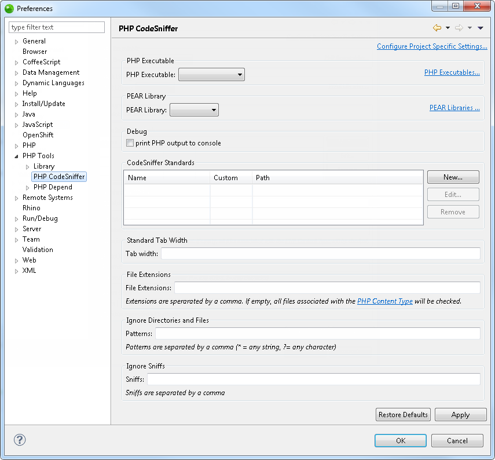Image resolution: width=495 pixels, height=460 pixels.
Task: Open the view menu triangle at top right
Action: [481, 27]
